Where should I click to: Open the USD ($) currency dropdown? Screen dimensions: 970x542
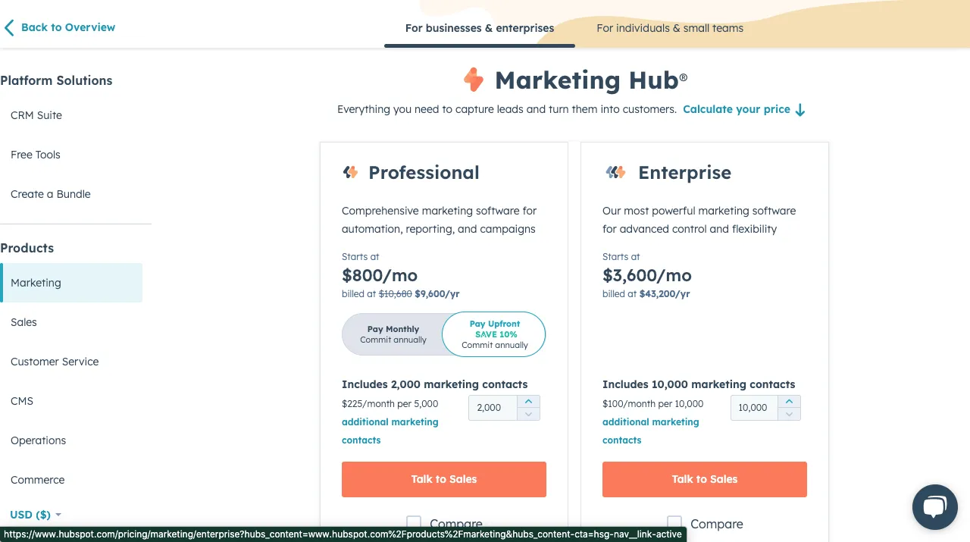[x=36, y=515]
